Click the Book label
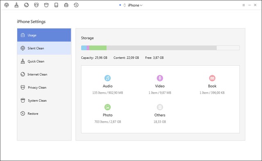Viewport: 262px width, 161px height. coord(212,86)
